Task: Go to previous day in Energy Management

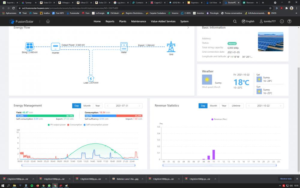Action: pos(108,106)
